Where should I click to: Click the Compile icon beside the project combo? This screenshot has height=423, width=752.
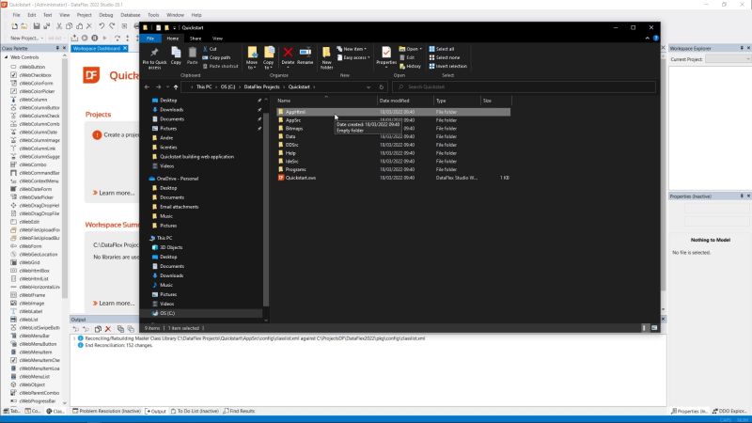coord(74,38)
